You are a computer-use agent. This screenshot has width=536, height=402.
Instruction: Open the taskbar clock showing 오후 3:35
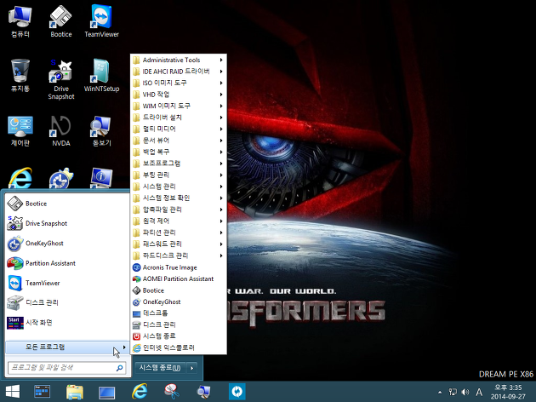[508, 392]
